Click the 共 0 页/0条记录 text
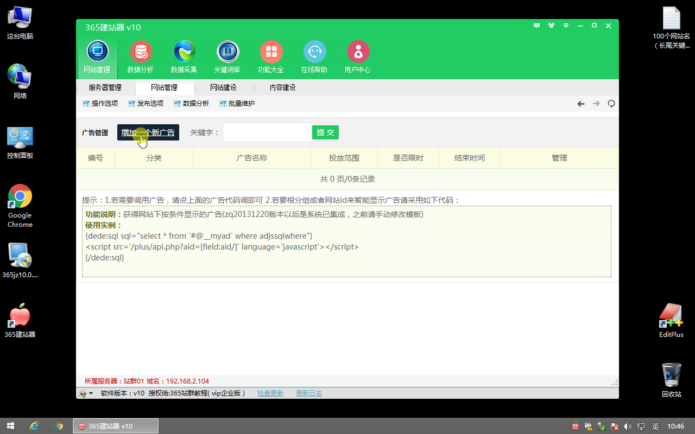The image size is (695, 434). point(347,179)
